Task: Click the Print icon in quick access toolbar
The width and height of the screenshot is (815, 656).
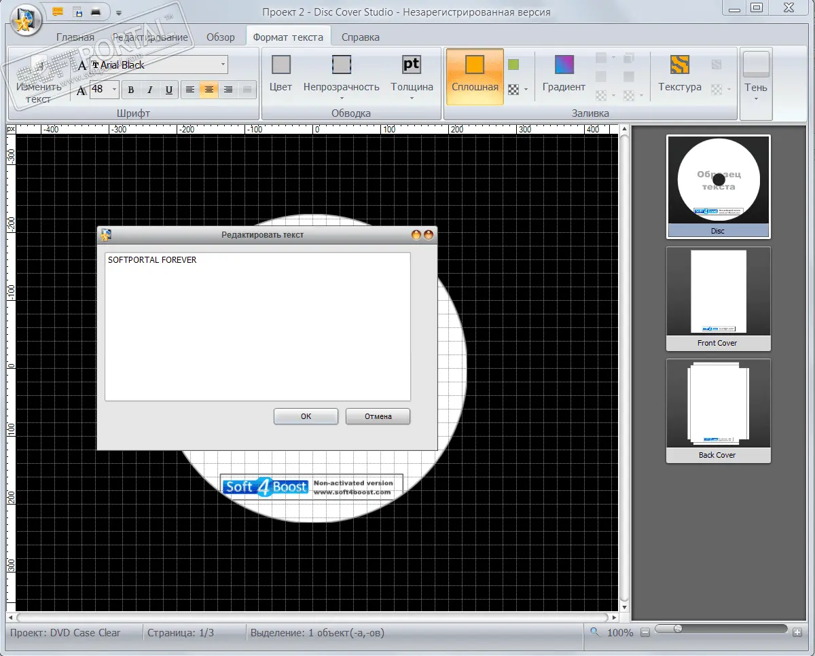Action: tap(96, 12)
